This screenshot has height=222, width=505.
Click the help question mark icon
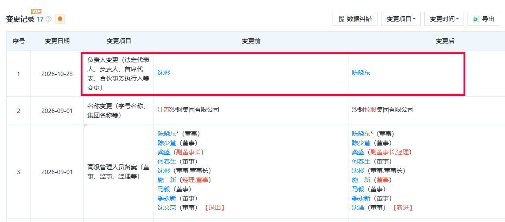click(x=49, y=19)
